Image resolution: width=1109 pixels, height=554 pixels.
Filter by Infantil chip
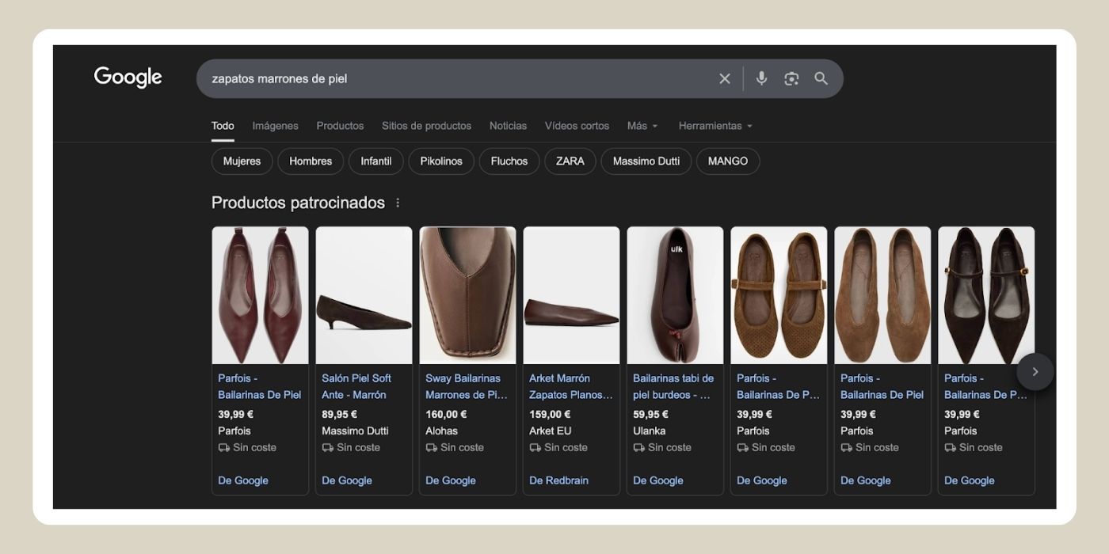point(376,161)
